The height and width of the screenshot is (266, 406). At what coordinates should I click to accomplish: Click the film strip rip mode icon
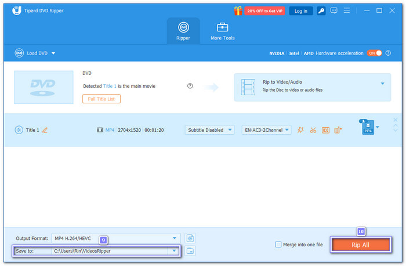pos(248,87)
